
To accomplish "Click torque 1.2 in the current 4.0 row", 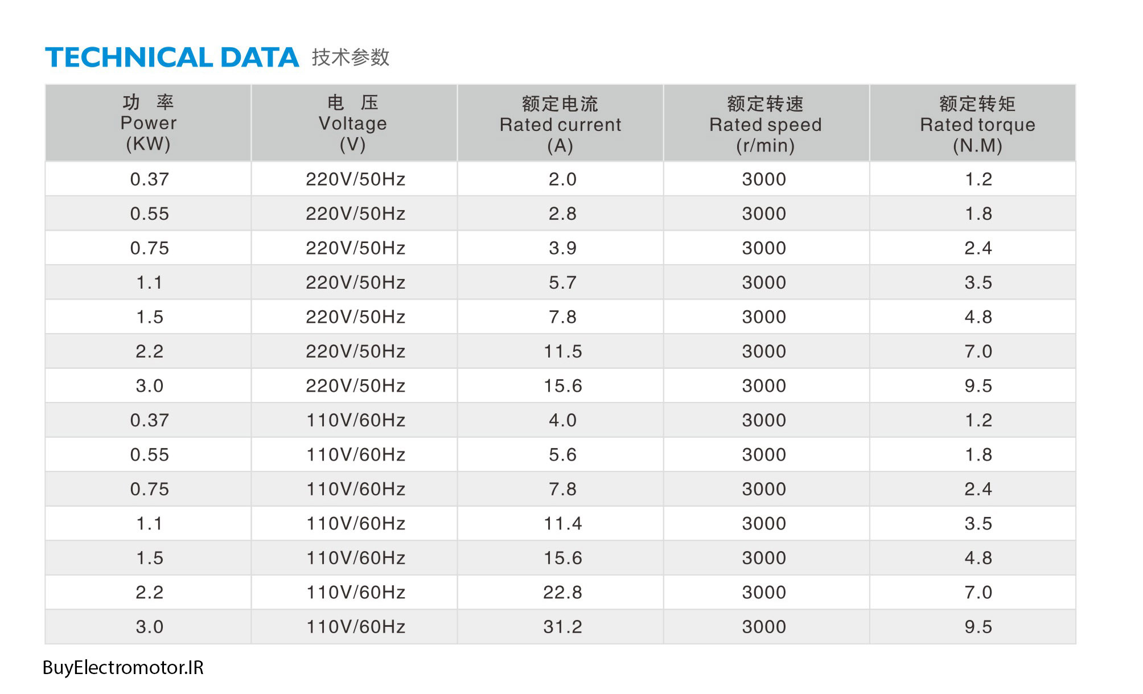I will [978, 420].
